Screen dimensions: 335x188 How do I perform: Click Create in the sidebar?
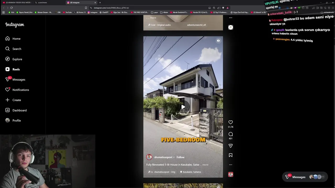coord(13,100)
